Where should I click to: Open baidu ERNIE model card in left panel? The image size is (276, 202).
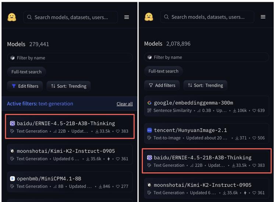click(x=70, y=126)
